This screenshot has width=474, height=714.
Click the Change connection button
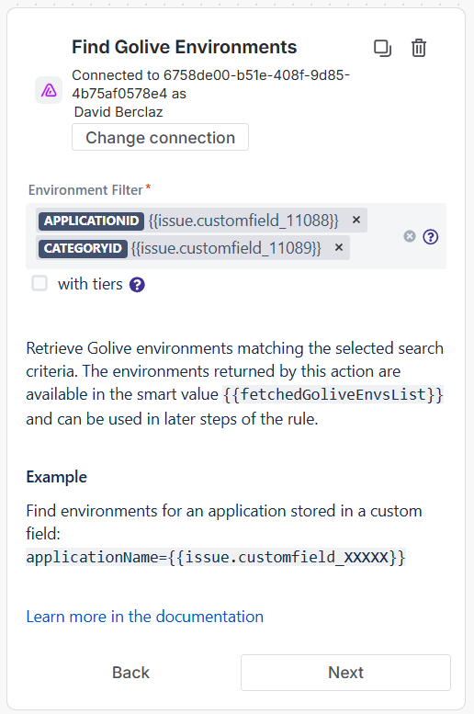tap(160, 137)
